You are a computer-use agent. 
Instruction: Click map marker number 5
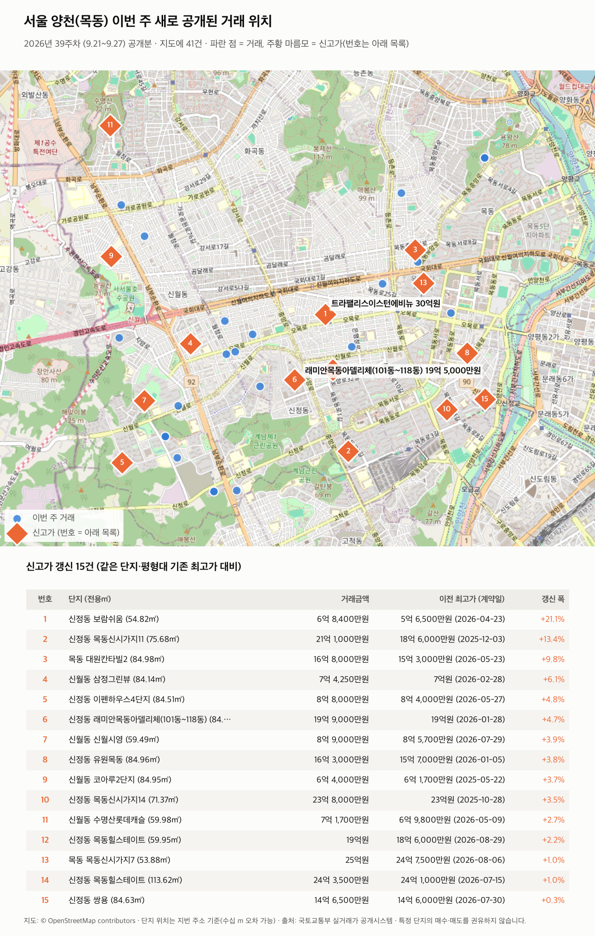click(x=122, y=463)
